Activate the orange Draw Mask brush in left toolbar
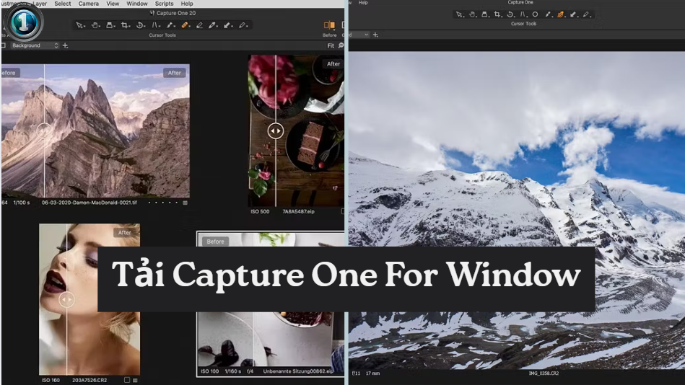The height and width of the screenshot is (385, 685). click(x=184, y=25)
